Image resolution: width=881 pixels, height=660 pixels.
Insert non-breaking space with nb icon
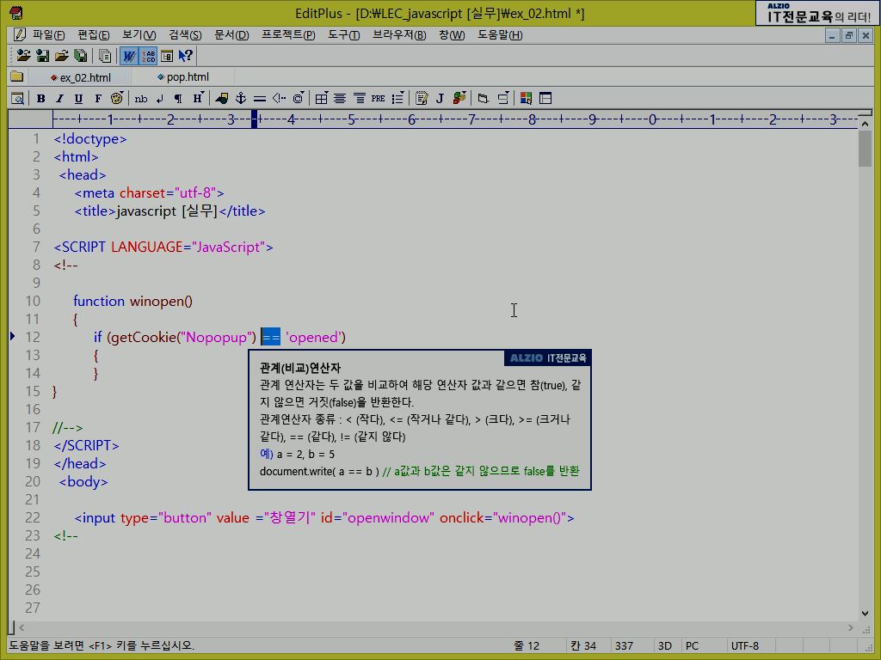(141, 99)
